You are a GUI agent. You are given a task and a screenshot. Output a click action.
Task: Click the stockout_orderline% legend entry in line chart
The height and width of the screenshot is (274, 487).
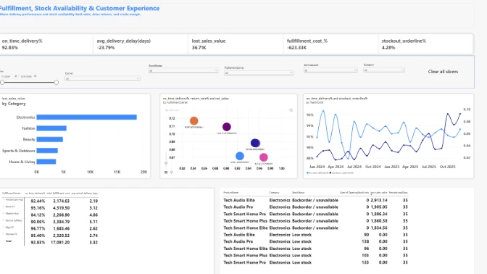[341, 173]
